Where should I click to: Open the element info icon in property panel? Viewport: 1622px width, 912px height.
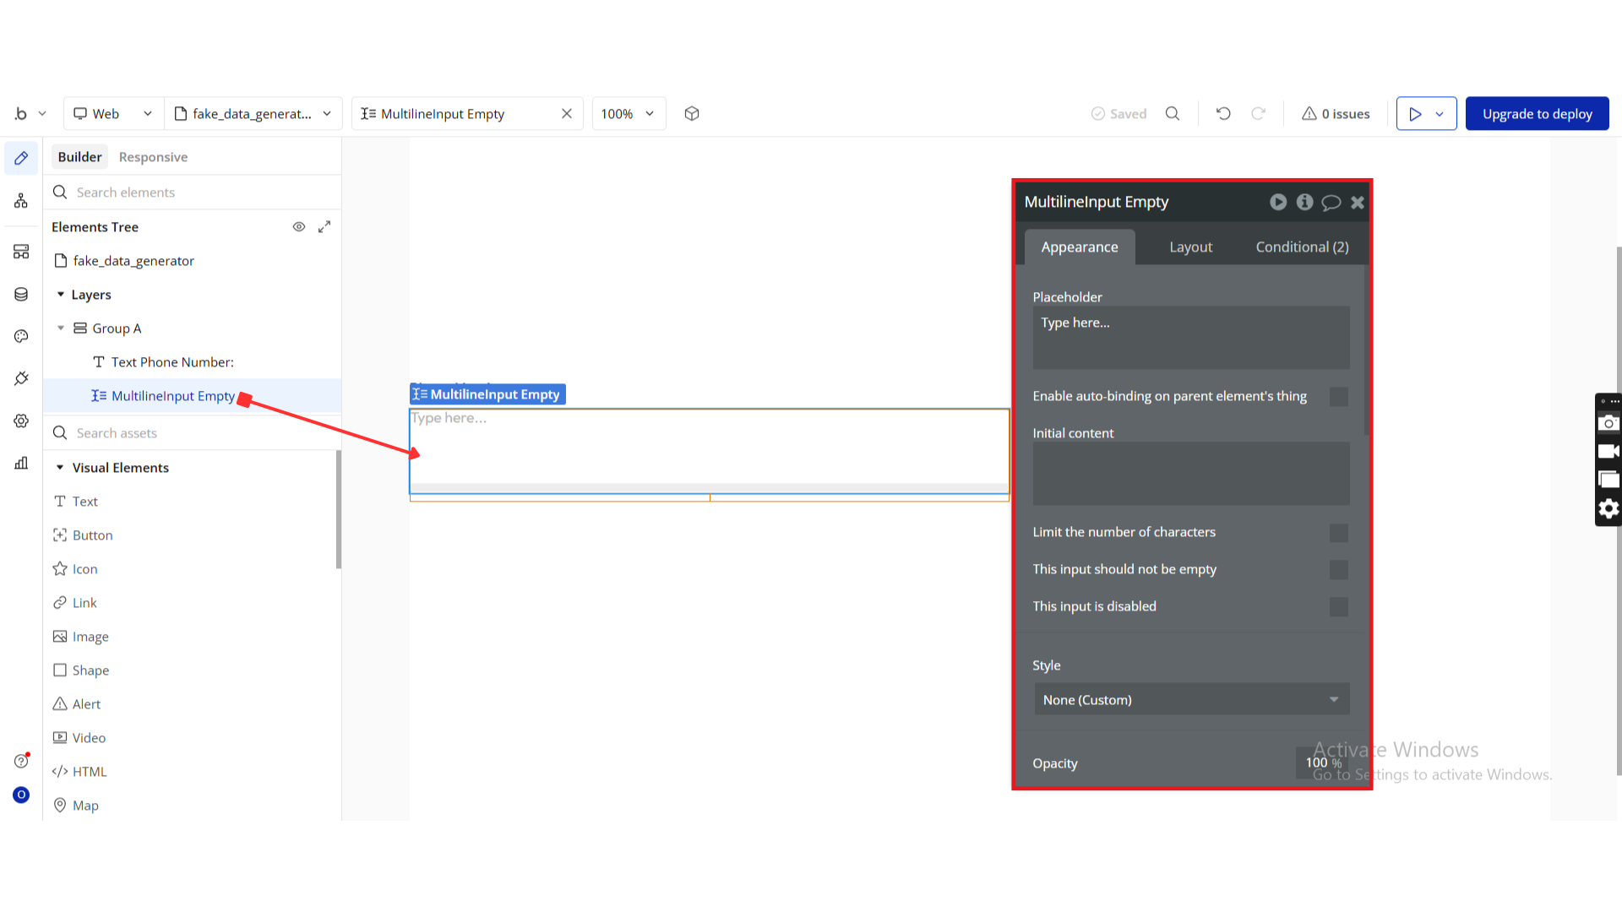click(x=1304, y=202)
